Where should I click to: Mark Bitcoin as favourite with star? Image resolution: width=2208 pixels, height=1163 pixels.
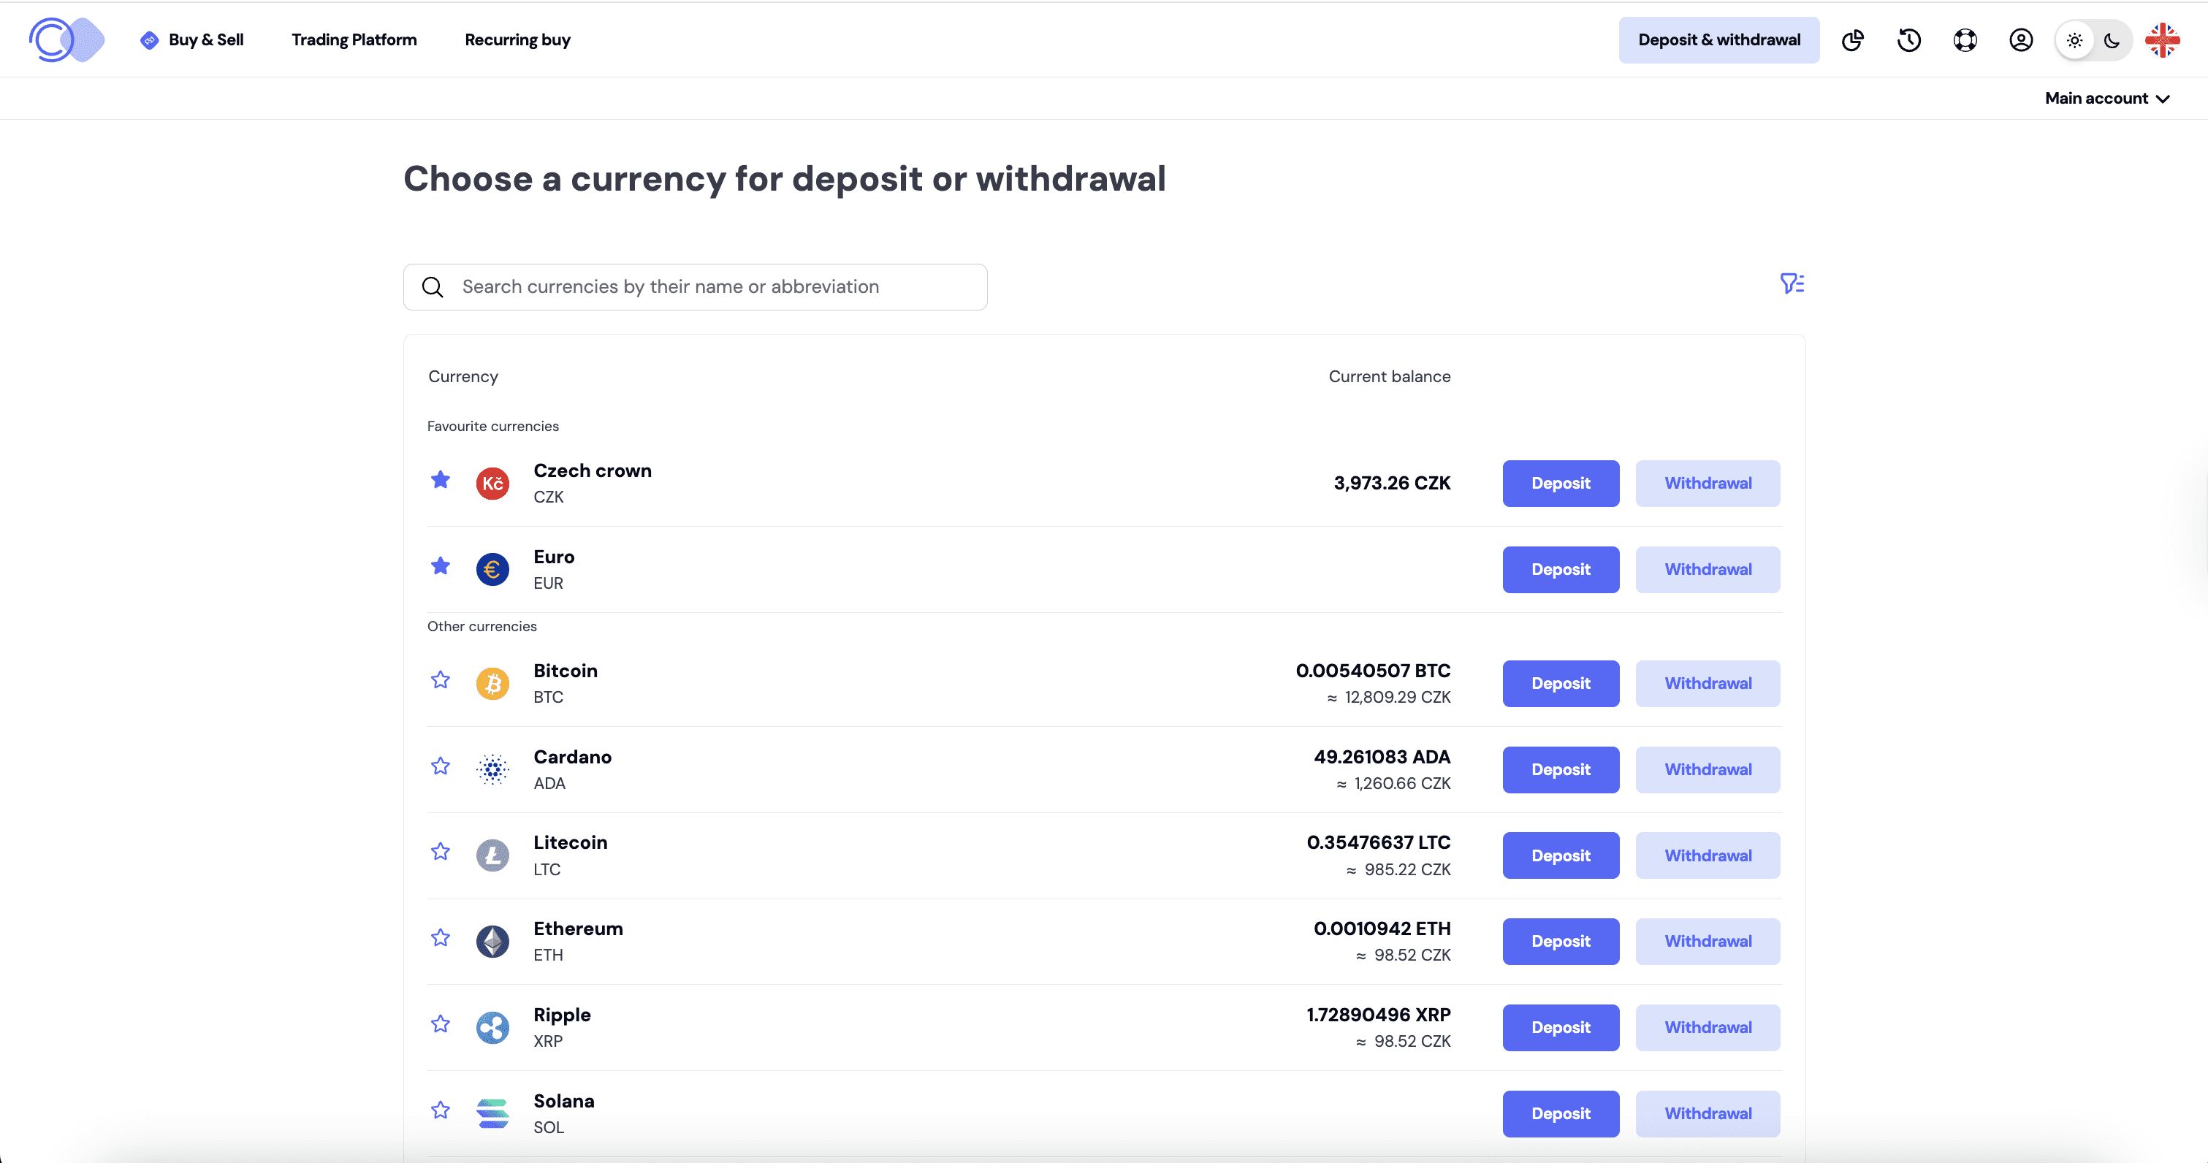coord(441,679)
